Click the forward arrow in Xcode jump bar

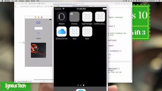[x=19, y=6]
